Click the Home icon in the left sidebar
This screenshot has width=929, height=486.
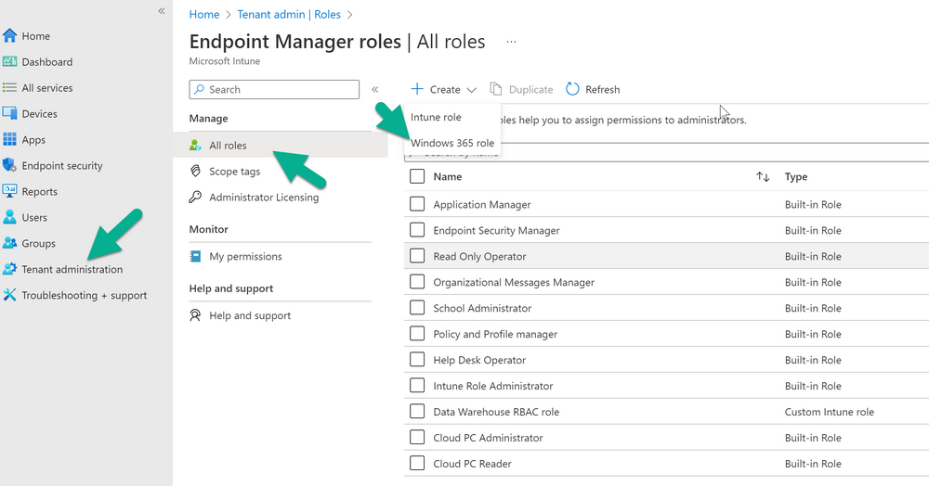(x=9, y=35)
